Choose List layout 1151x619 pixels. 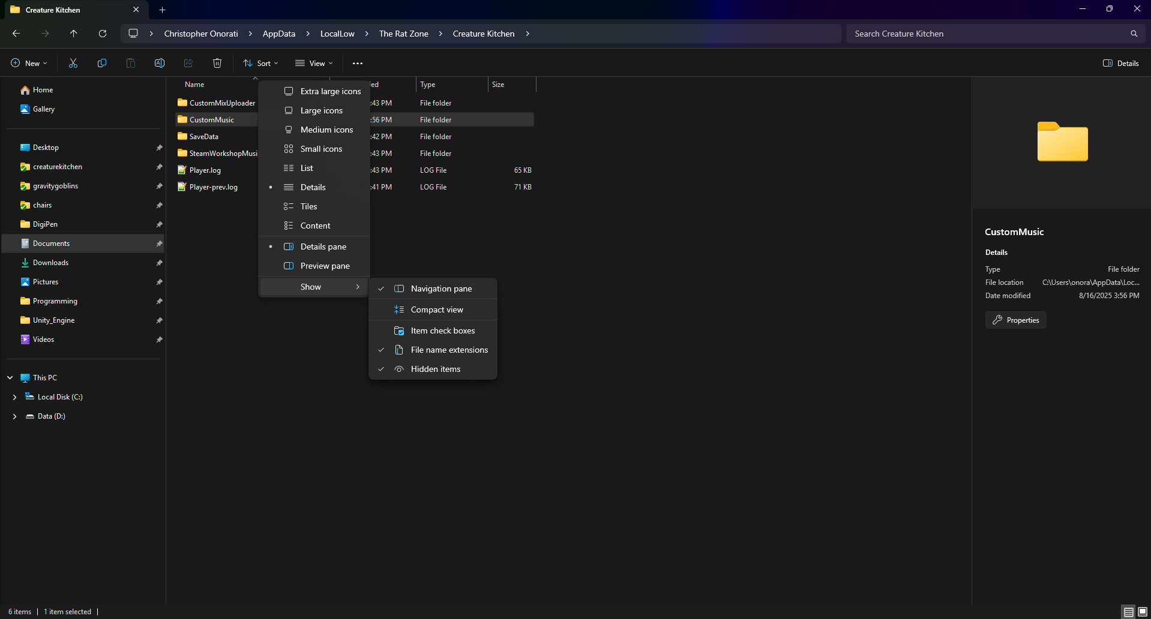[x=314, y=168]
